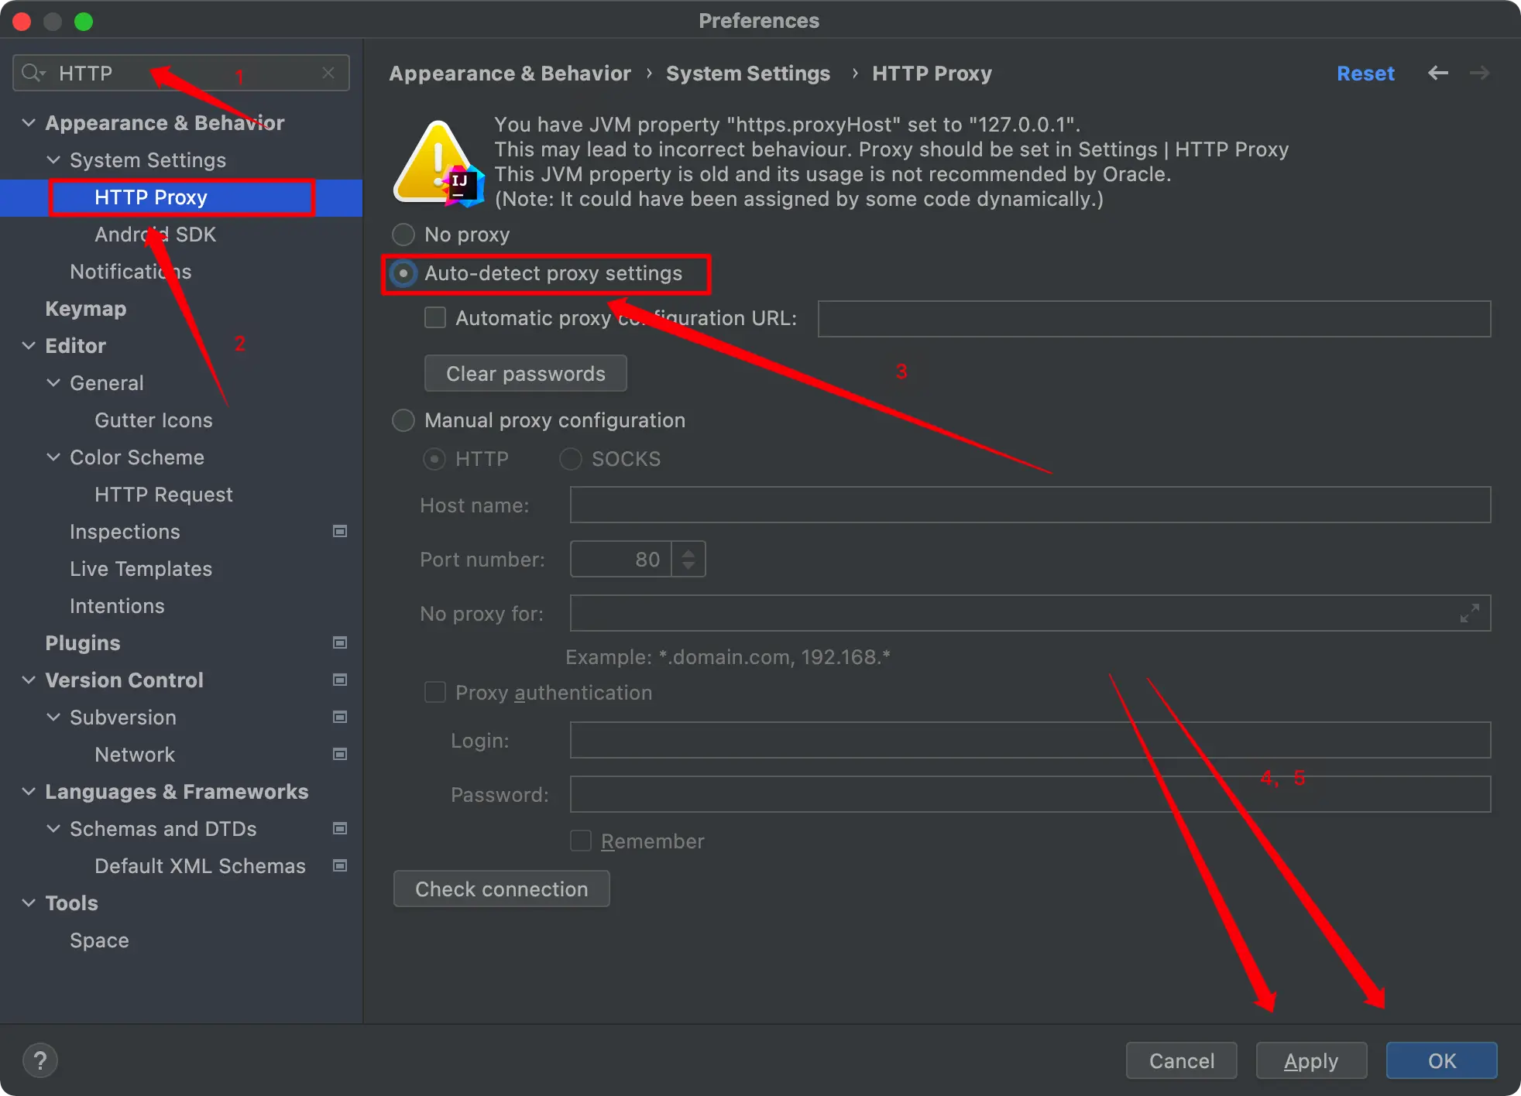Click the Reset link
The height and width of the screenshot is (1096, 1521).
click(1365, 74)
